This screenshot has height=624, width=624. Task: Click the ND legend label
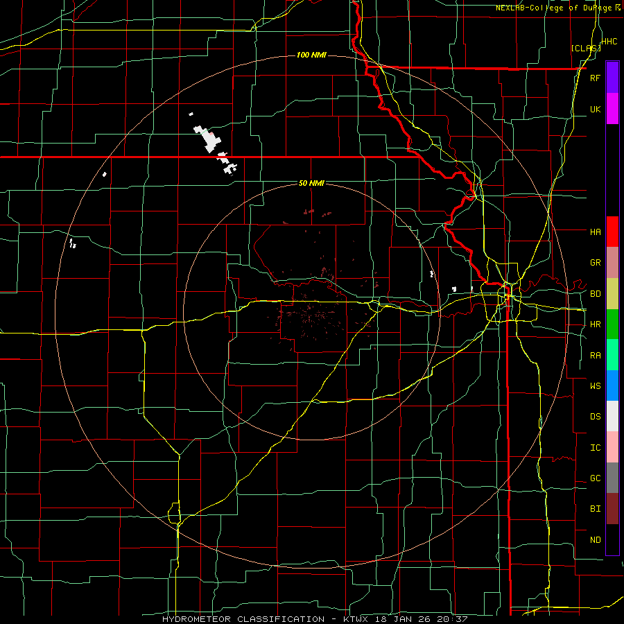point(595,540)
